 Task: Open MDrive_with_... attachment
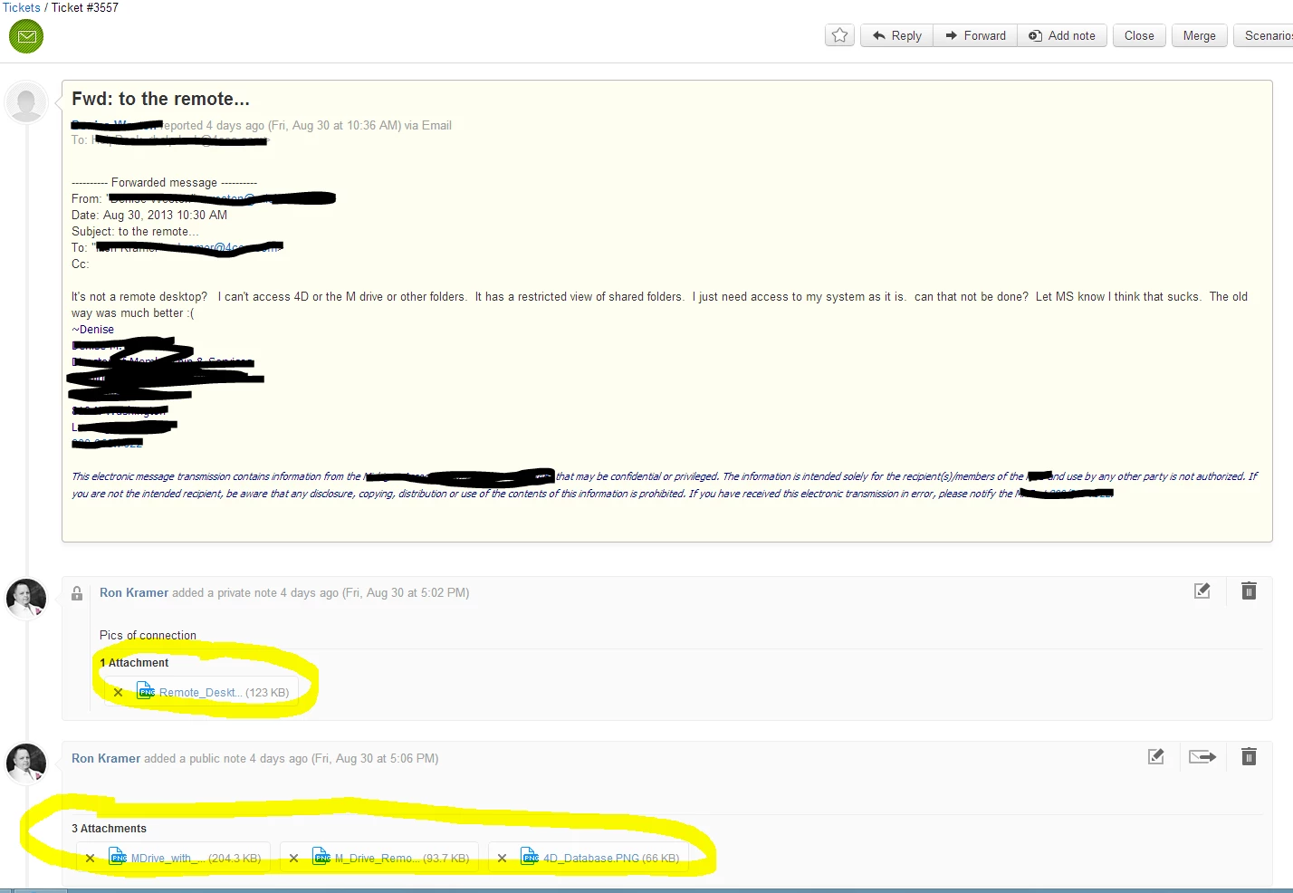point(168,859)
